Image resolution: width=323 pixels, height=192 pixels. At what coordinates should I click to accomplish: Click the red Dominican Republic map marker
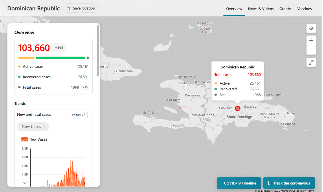(238, 108)
